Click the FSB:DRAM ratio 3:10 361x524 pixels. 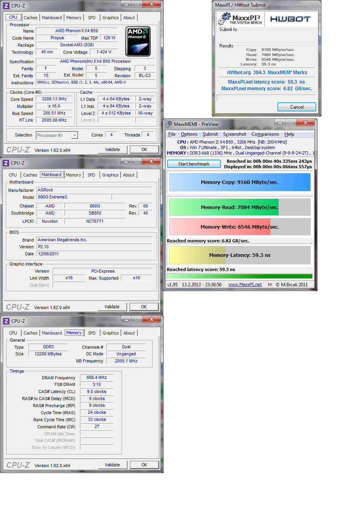97,385
